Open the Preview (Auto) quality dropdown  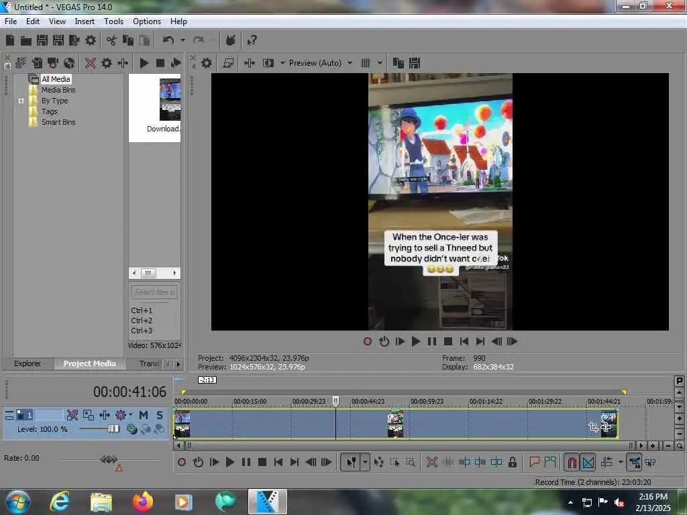320,63
